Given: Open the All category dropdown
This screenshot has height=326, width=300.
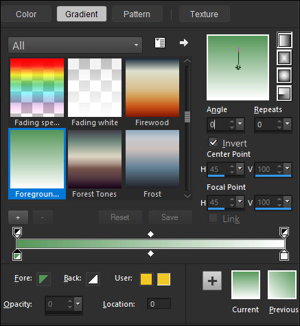Looking at the screenshot, I should (75, 45).
